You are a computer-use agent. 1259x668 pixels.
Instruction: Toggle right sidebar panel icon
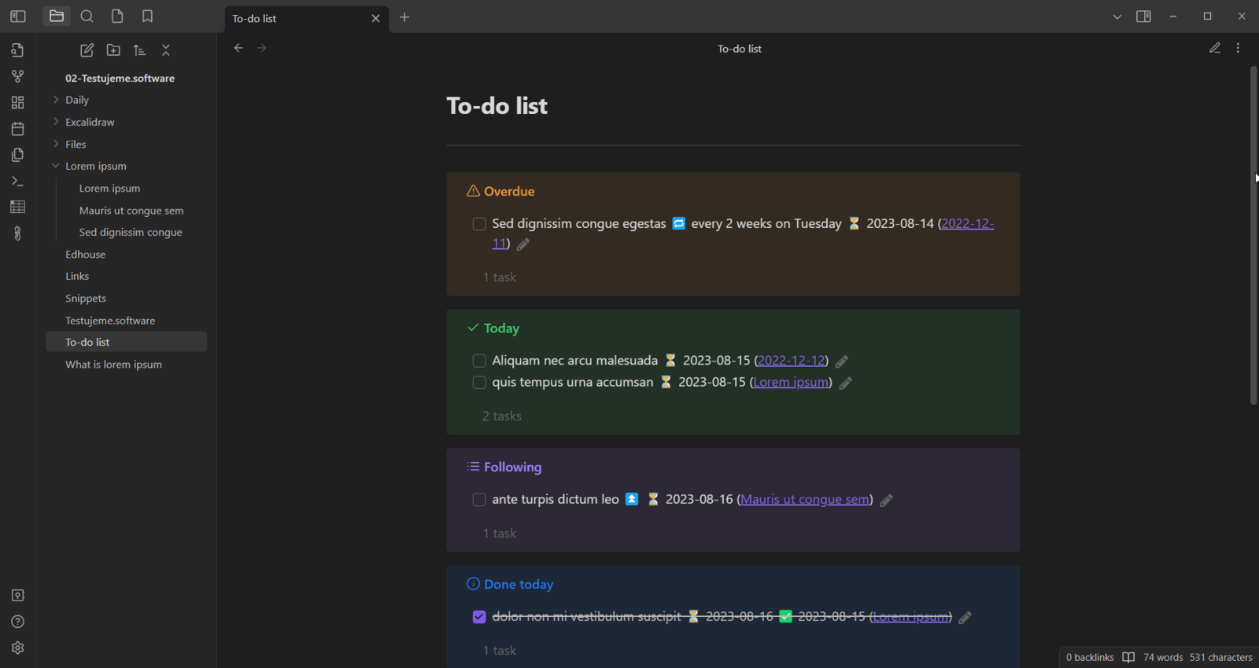coord(1143,17)
